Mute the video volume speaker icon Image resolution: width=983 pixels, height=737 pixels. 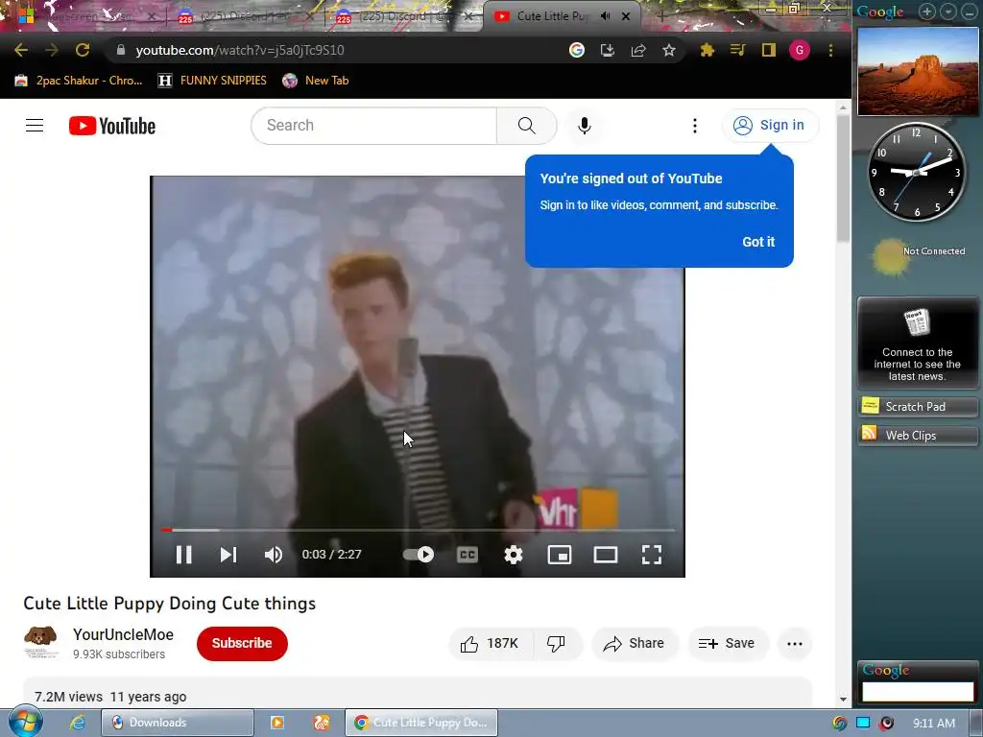pyautogui.click(x=274, y=555)
